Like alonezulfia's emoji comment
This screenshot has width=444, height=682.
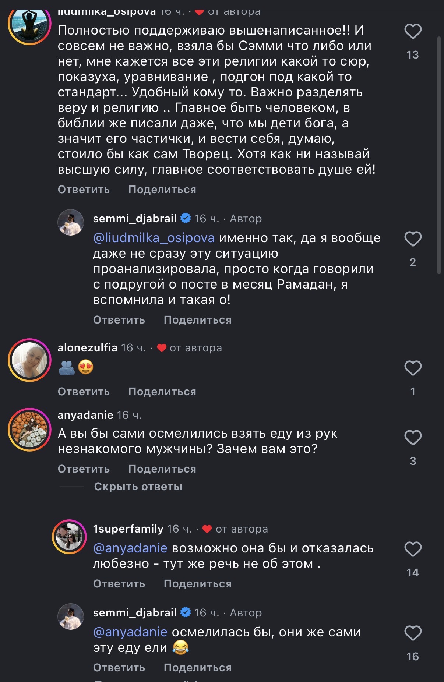[413, 368]
